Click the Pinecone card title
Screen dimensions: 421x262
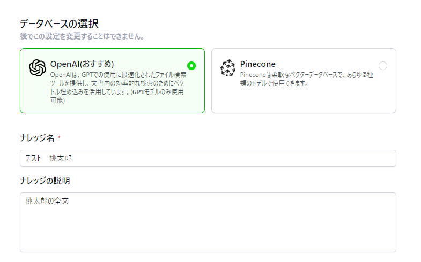click(x=258, y=64)
